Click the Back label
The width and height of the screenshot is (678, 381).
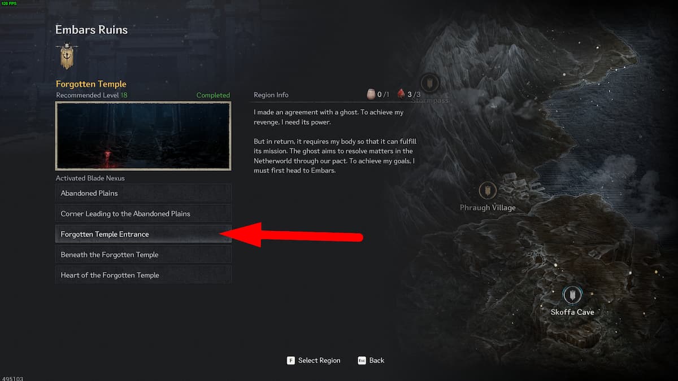click(x=377, y=360)
